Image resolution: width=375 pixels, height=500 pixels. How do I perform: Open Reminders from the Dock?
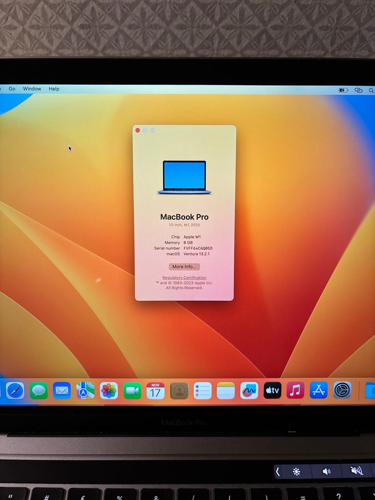202,391
